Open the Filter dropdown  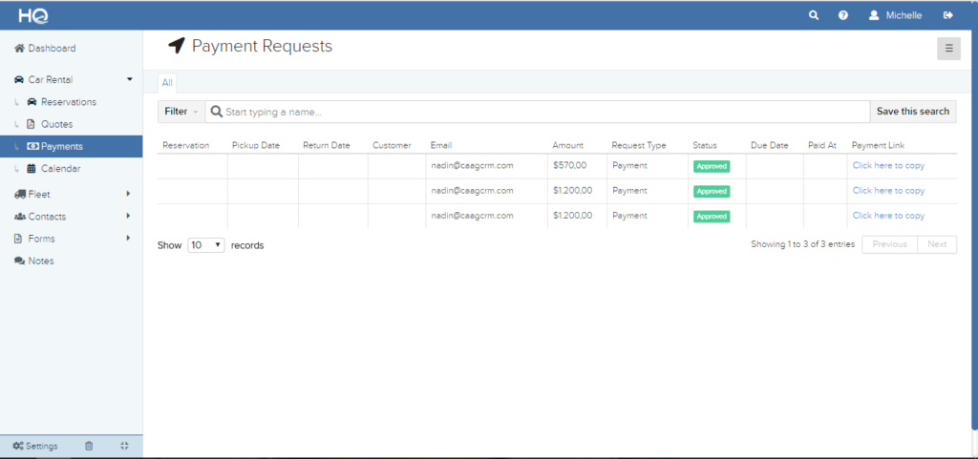click(x=181, y=112)
